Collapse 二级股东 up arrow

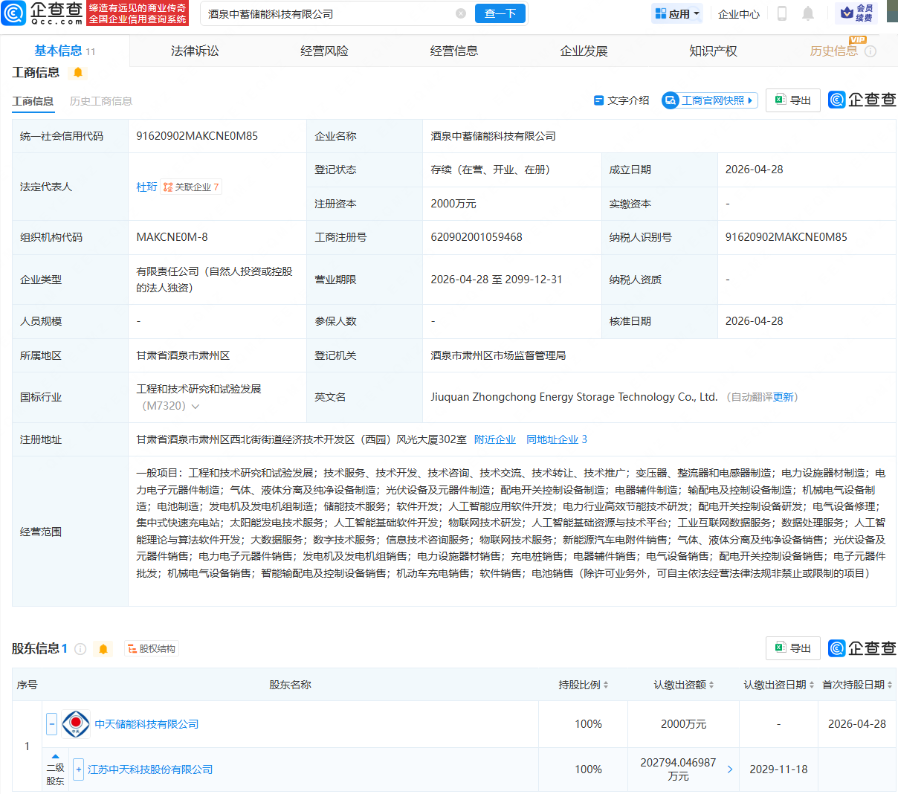point(55,757)
